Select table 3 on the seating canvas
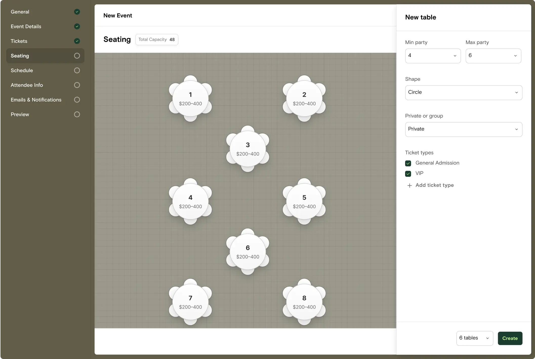 (248, 149)
